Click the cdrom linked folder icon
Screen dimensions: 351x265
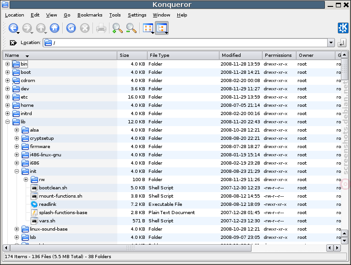16,81
